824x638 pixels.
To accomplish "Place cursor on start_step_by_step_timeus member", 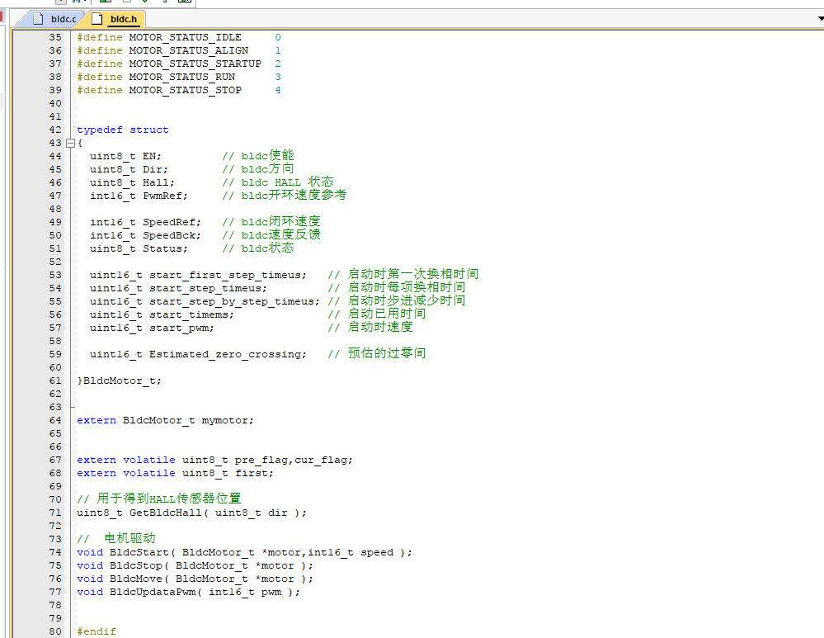I will coord(234,301).
